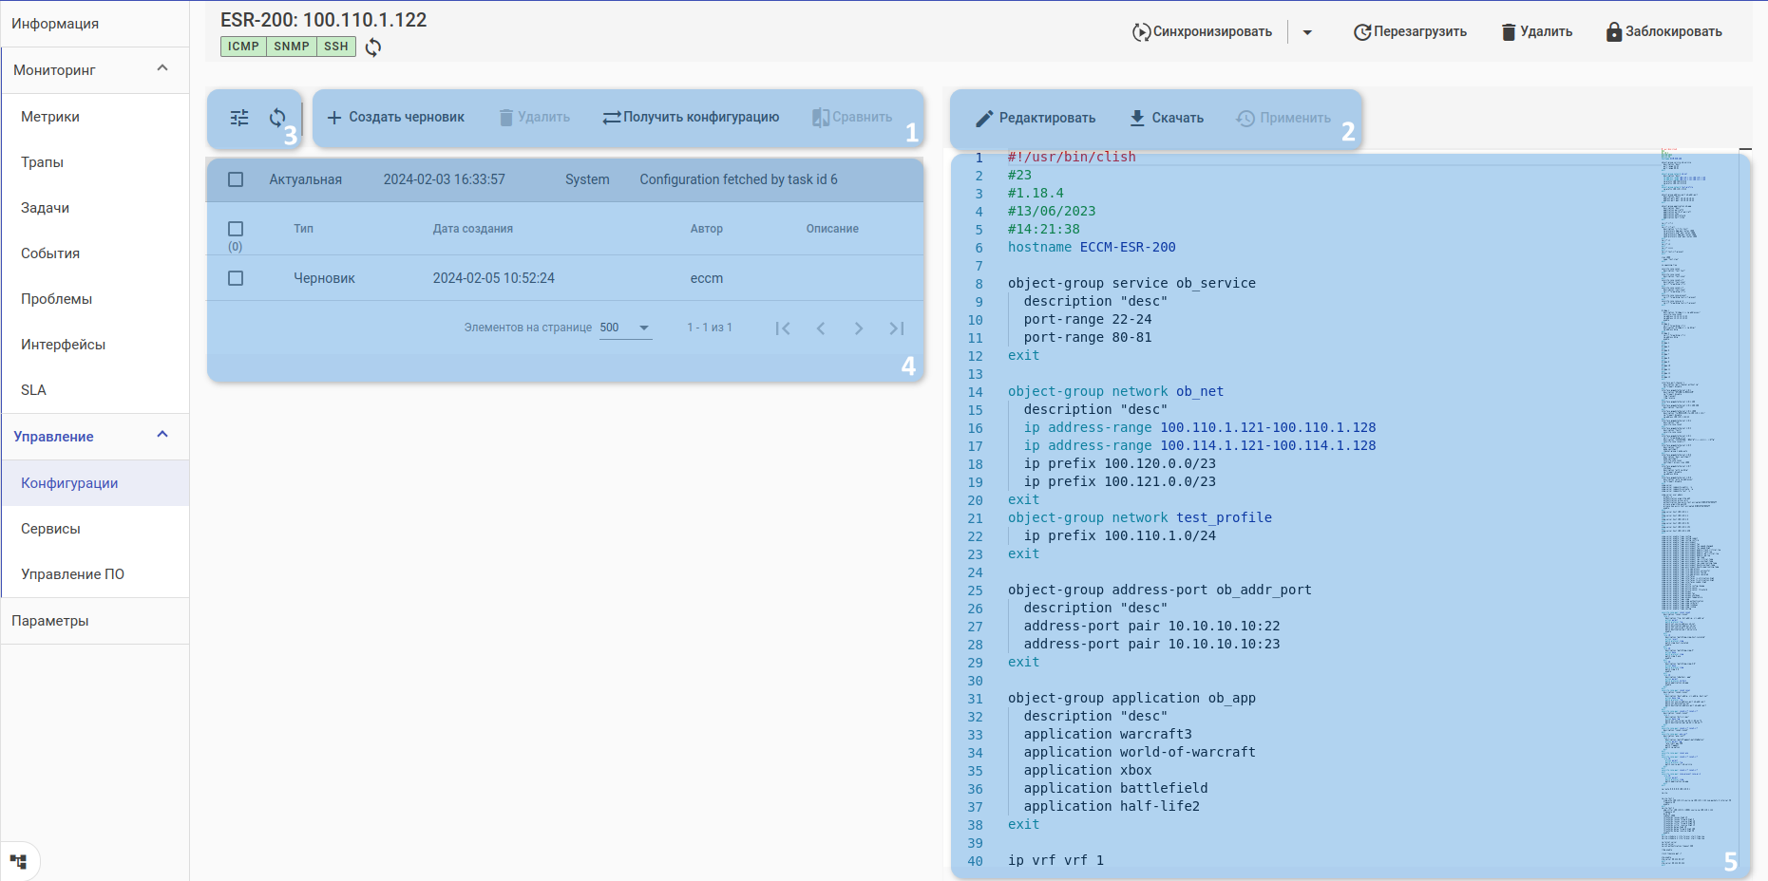Viewport: 1768px width, 881px height.
Task: Click the refresh list icon beside filters
Action: [277, 118]
